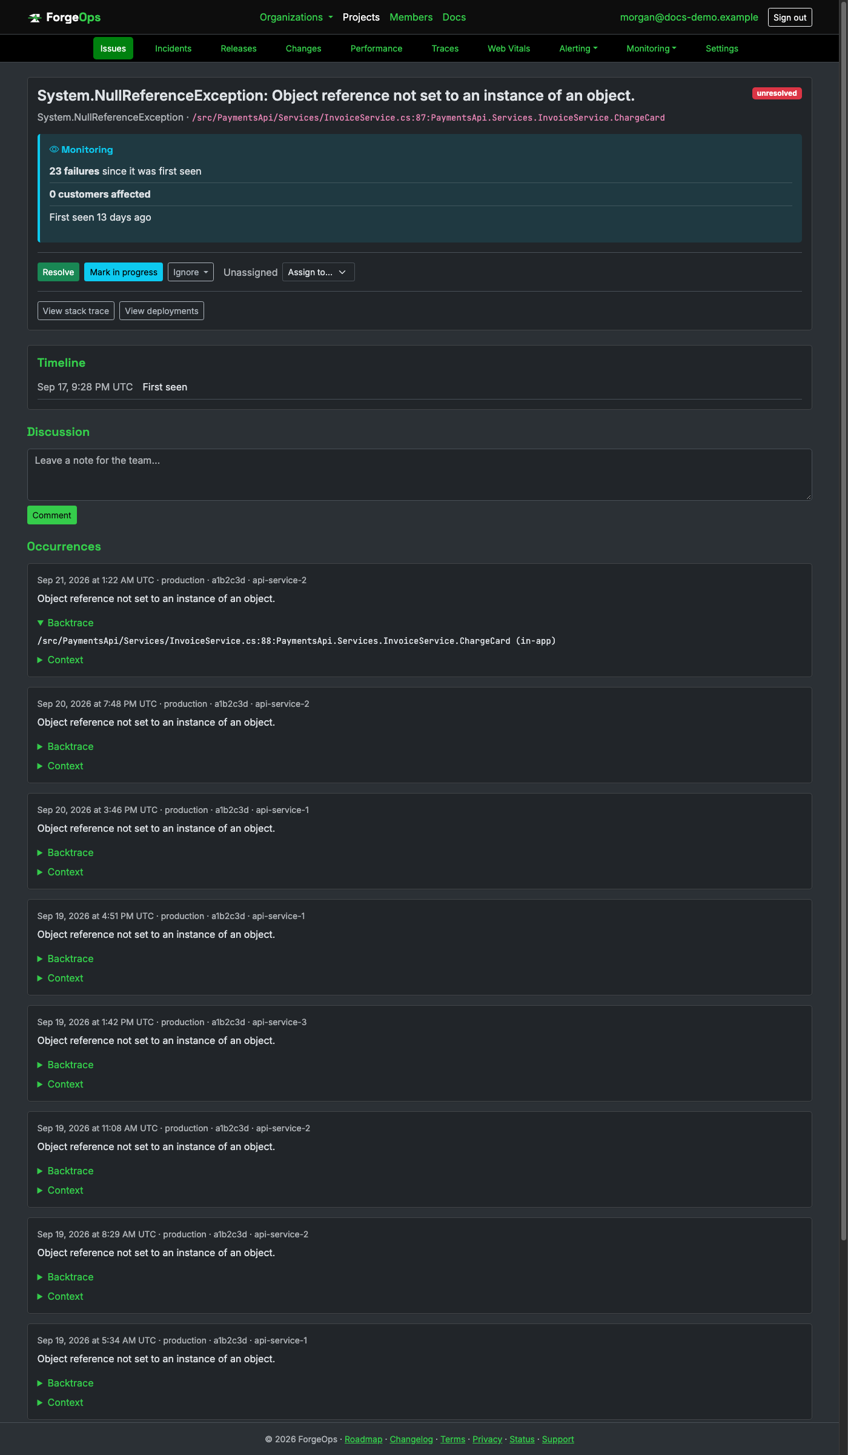Viewport: 848px width, 1455px height.
Task: Go to the Performance tab
Action: click(x=376, y=48)
